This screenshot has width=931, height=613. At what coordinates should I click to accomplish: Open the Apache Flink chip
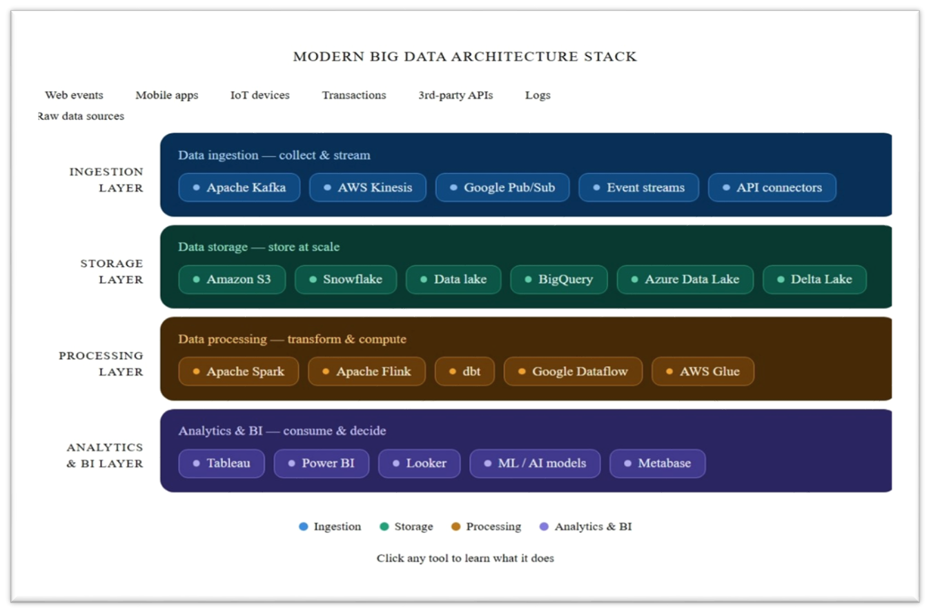pos(366,371)
